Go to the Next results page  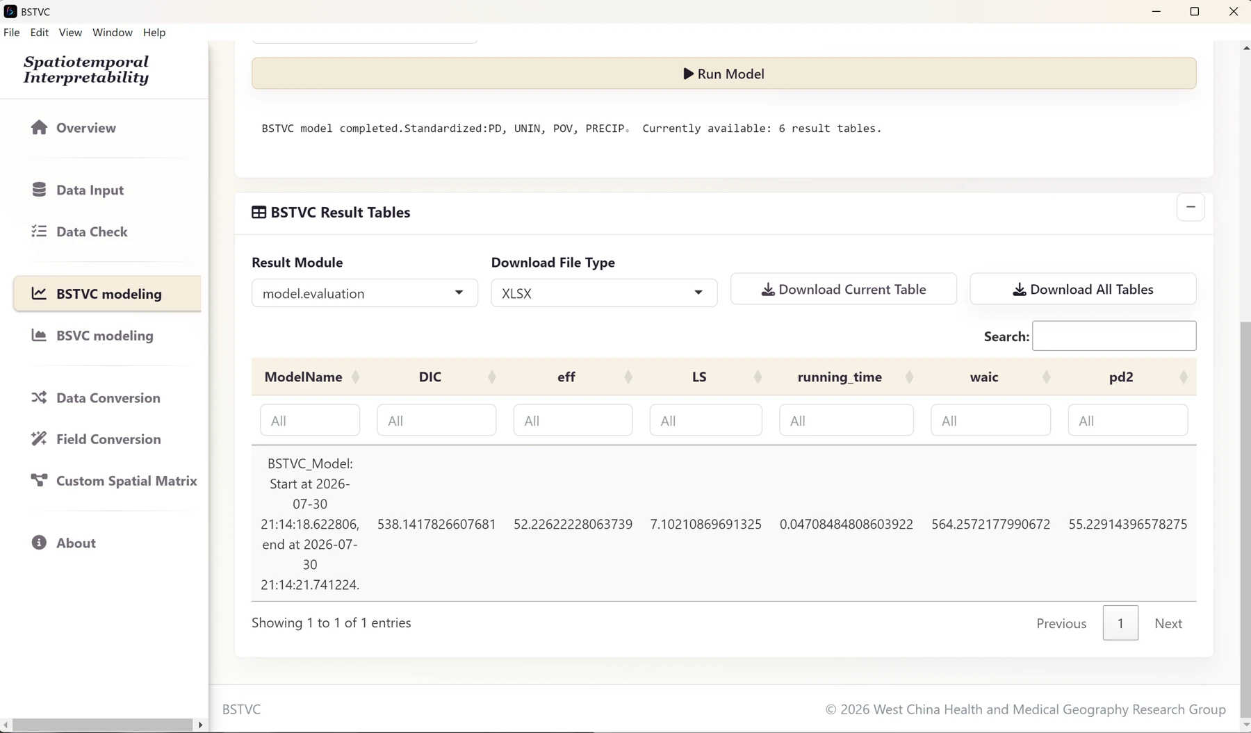(x=1168, y=623)
